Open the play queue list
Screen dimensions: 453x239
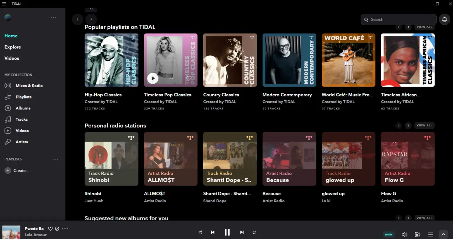(430, 234)
